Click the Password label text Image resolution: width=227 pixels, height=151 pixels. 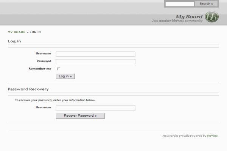[44, 61]
